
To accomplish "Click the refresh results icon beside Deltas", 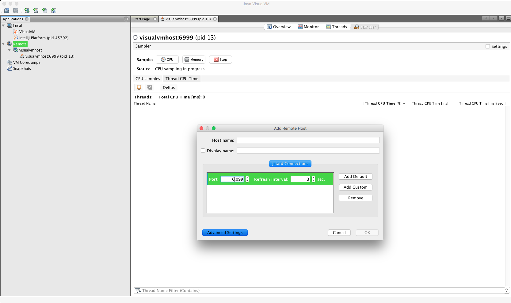I will [x=150, y=87].
